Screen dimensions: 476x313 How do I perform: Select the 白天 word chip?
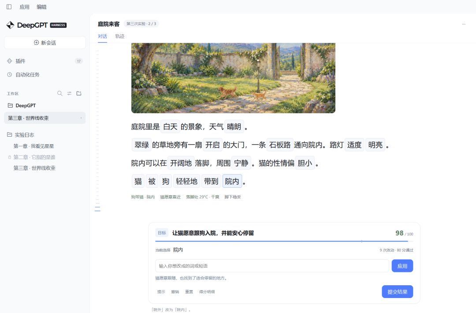click(170, 127)
